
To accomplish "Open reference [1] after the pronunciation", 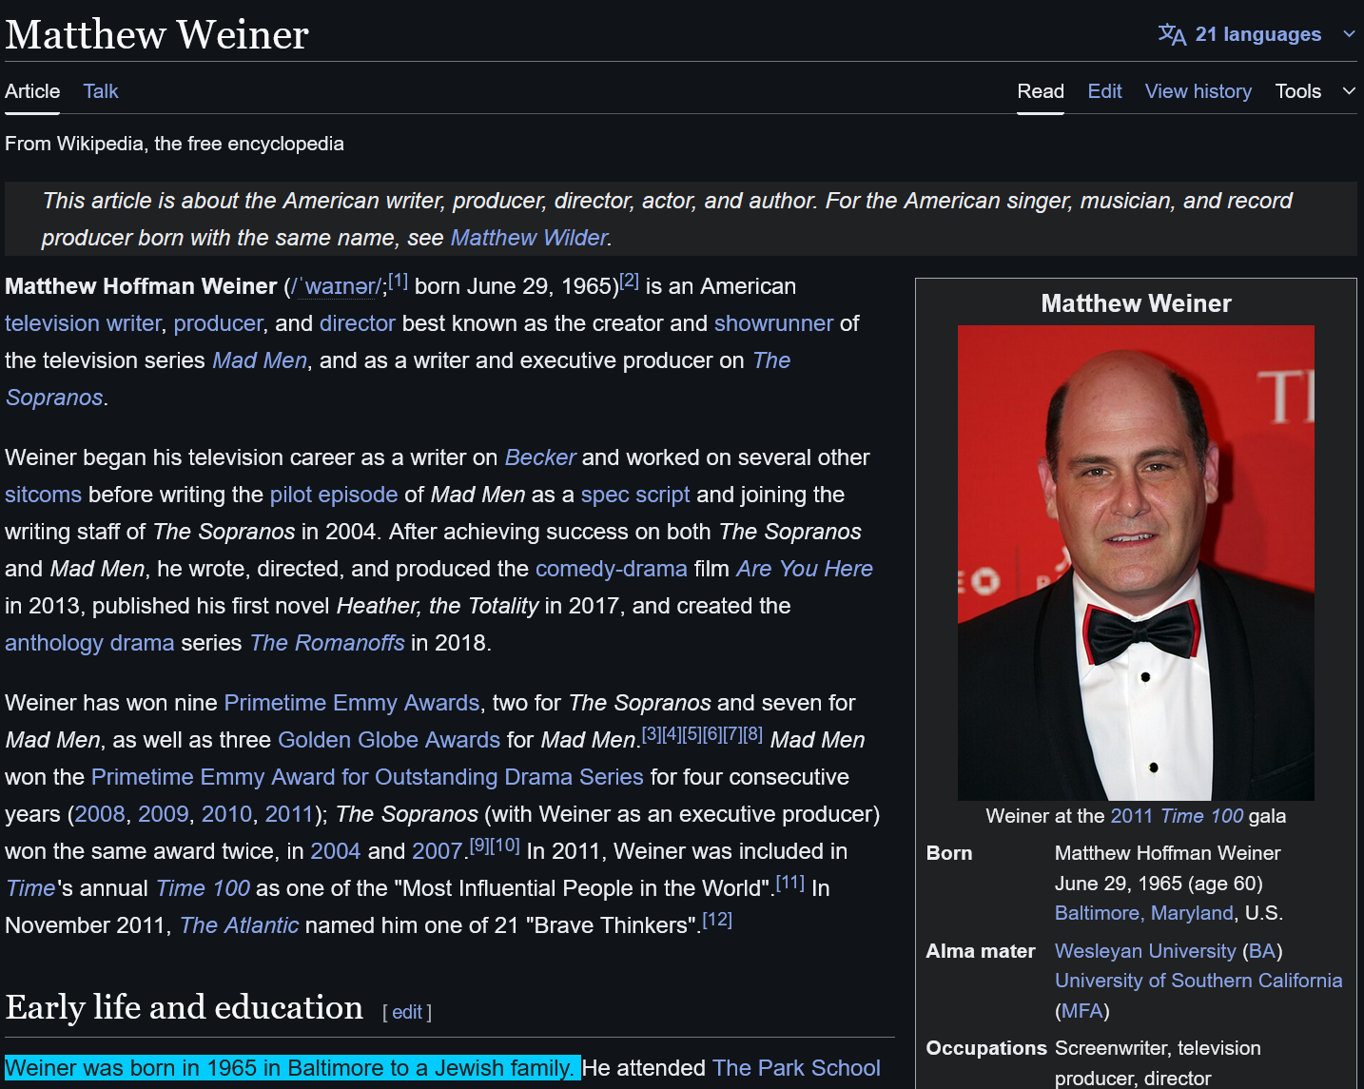I will point(398,281).
